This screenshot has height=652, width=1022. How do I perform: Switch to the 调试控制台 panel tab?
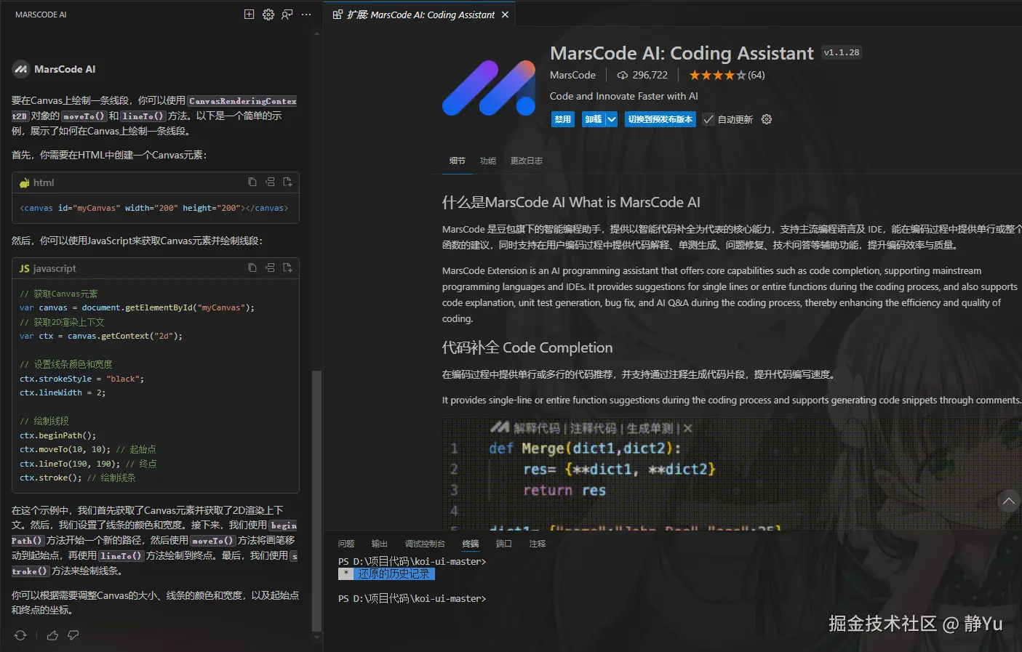pyautogui.click(x=425, y=544)
